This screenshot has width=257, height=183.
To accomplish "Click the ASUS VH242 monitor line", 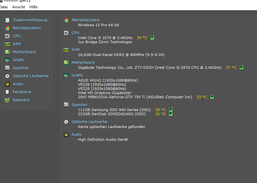I will 108,80.
